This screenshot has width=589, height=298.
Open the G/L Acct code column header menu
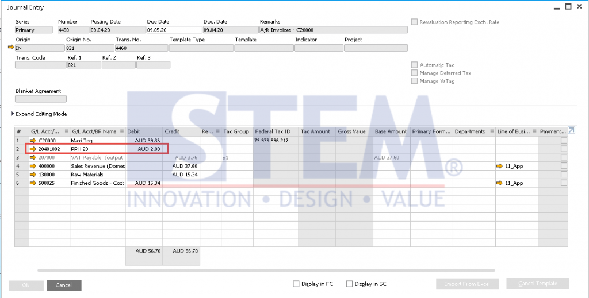coord(66,131)
